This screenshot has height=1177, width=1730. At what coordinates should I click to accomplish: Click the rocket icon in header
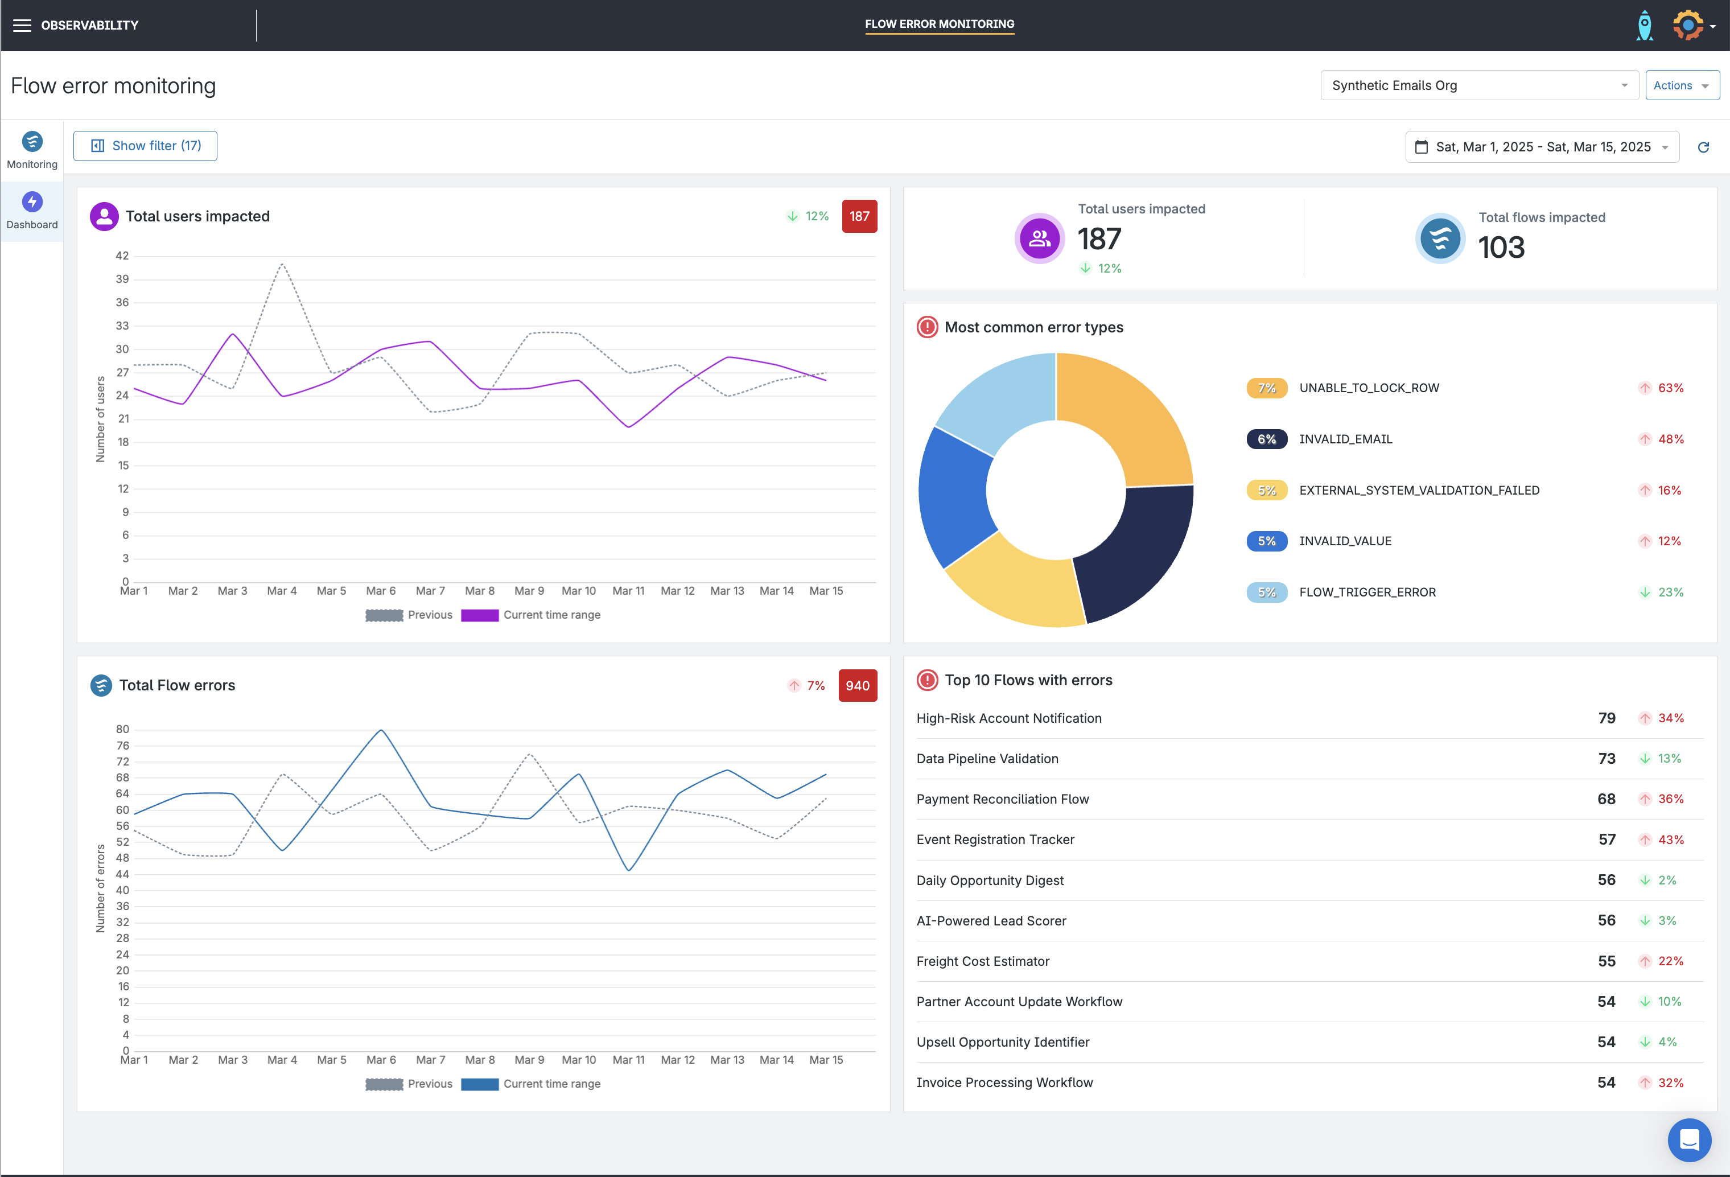tap(1645, 25)
